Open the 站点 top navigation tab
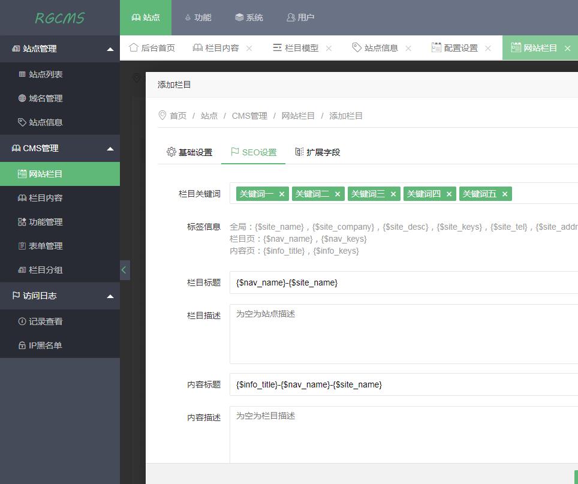The width and height of the screenshot is (578, 484). pos(146,17)
